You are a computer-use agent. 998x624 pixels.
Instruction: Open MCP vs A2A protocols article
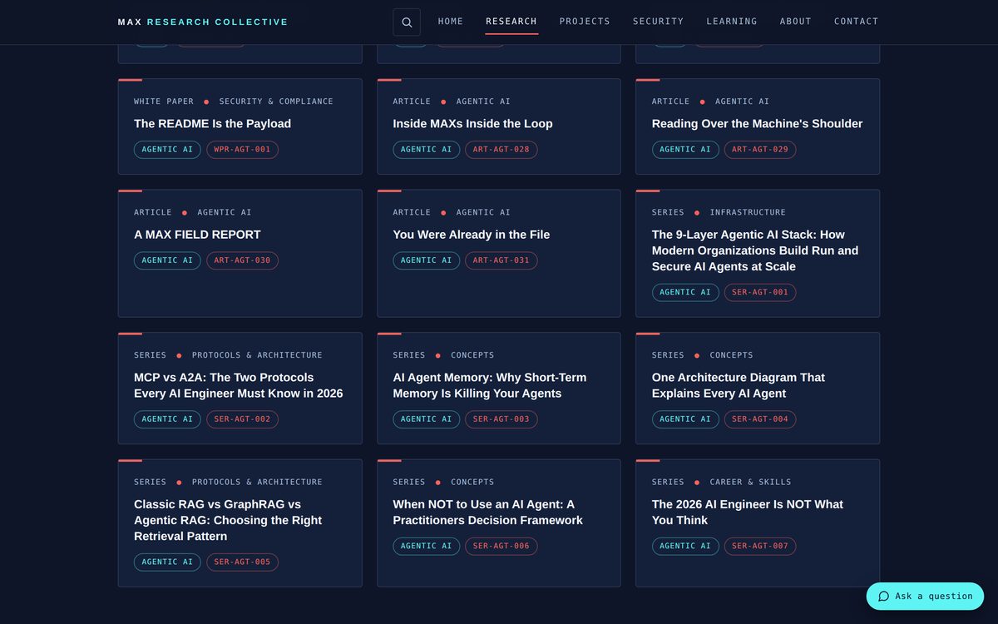239,385
